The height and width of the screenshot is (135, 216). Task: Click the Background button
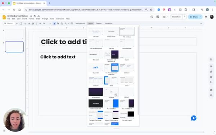pyautogui.click(x=80, y=23)
